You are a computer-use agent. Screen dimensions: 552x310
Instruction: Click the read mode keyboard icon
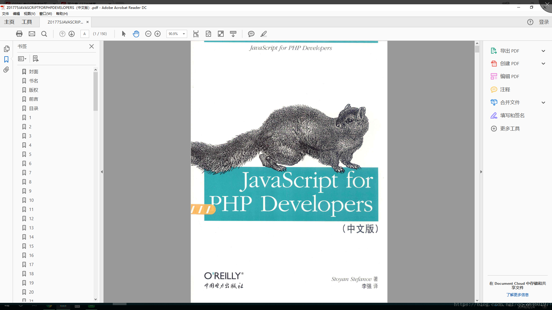[x=233, y=34]
